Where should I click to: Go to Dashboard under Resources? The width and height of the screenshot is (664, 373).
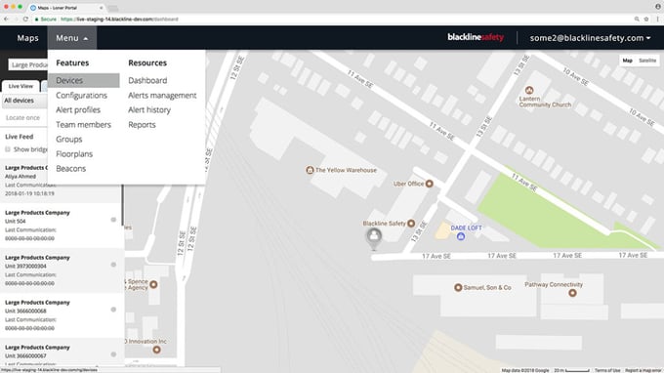tap(147, 80)
